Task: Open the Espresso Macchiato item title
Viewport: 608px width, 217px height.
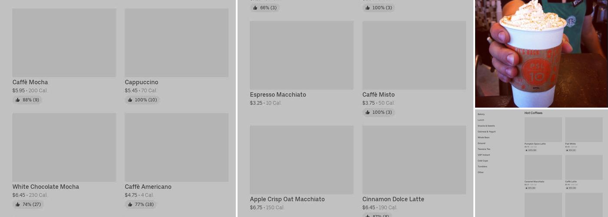Action: click(278, 95)
